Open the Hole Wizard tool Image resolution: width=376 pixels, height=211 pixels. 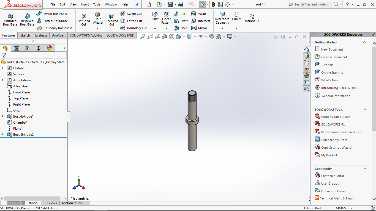click(x=98, y=18)
